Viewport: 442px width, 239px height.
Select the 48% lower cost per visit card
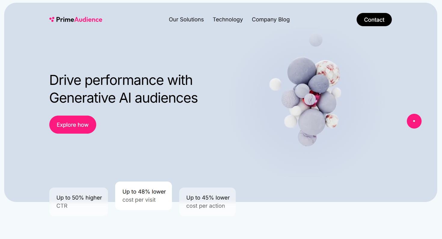click(x=143, y=196)
